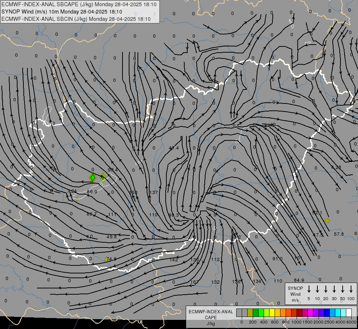Viewport: 358px width, 329px height.
Task: Click the 57.8 CAPE value on map
Action: (x=339, y=234)
